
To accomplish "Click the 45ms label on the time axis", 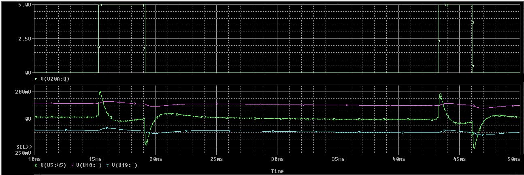I will click(x=459, y=159).
